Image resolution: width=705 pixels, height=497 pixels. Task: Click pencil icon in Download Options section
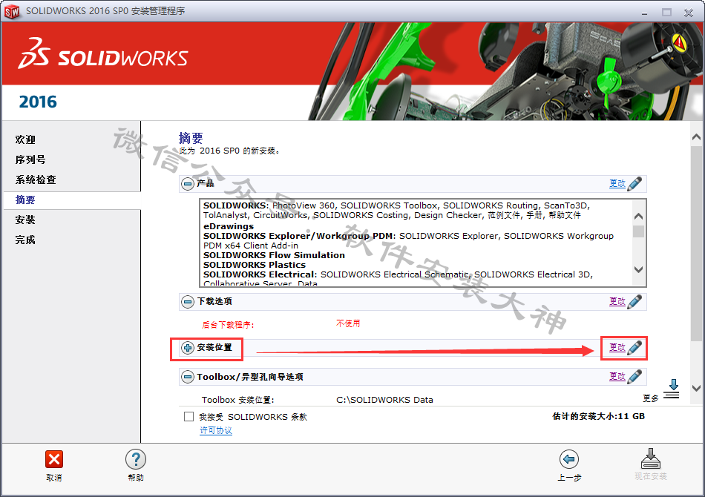[x=634, y=301]
